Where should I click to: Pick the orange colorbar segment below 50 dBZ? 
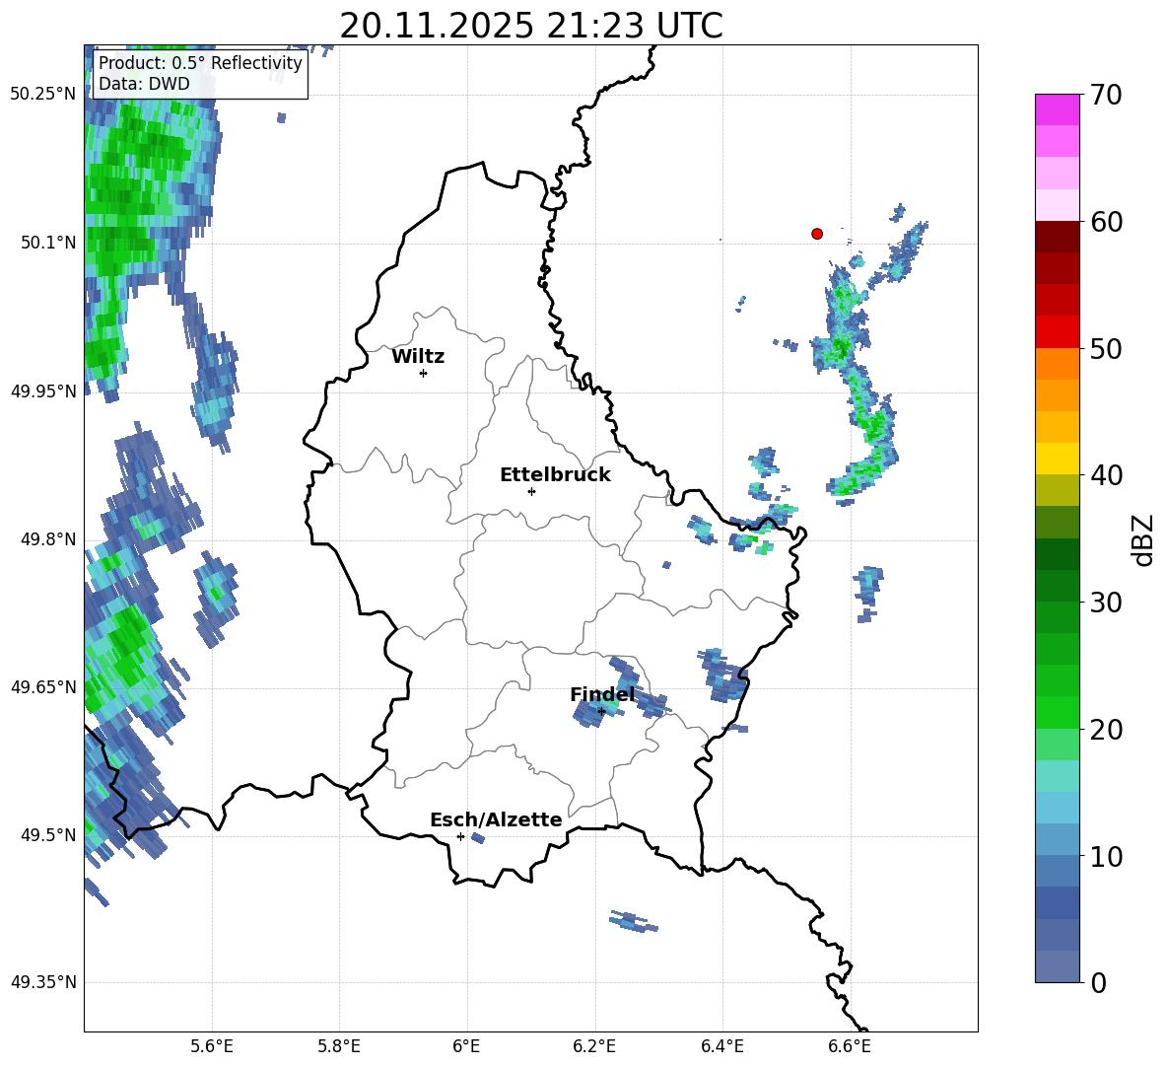tap(1057, 363)
